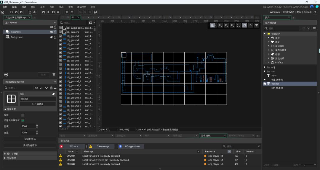
Task: Create a new project from the toolbar
Action: point(12,12)
